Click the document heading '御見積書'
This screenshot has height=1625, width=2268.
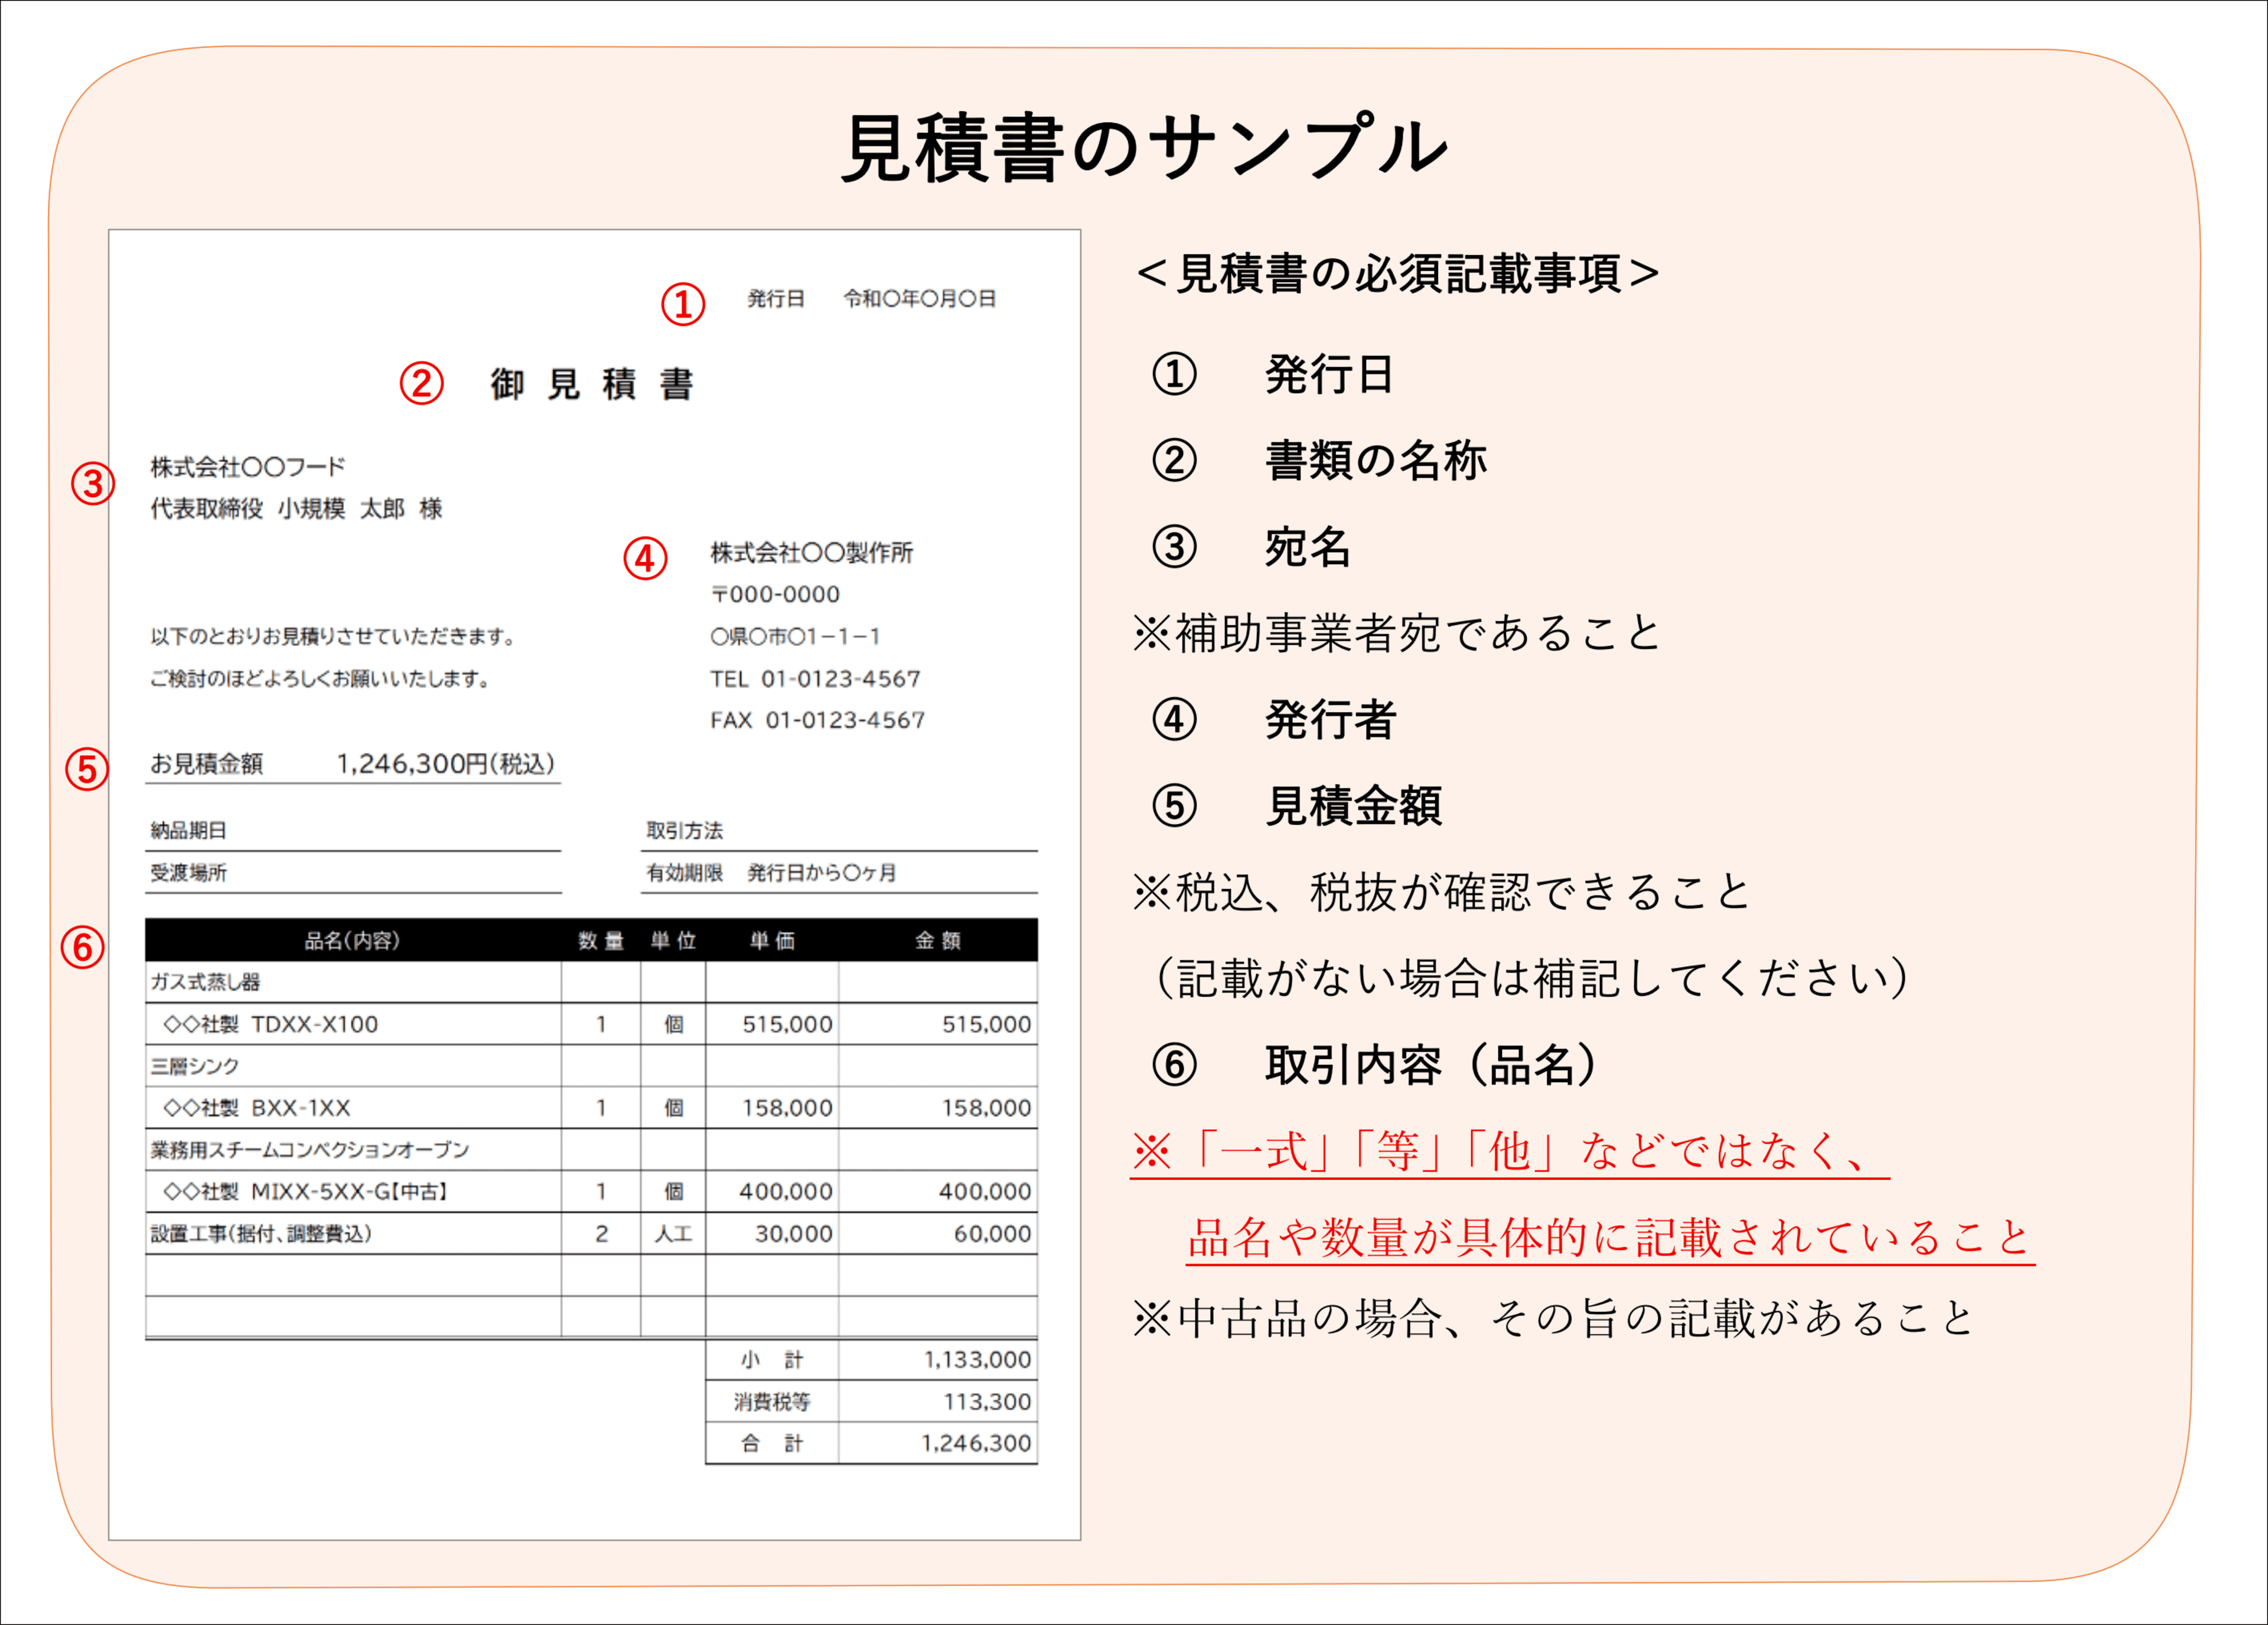592,384
